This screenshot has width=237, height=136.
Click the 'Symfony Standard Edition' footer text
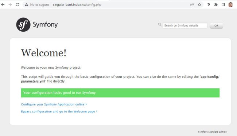tap(212, 132)
